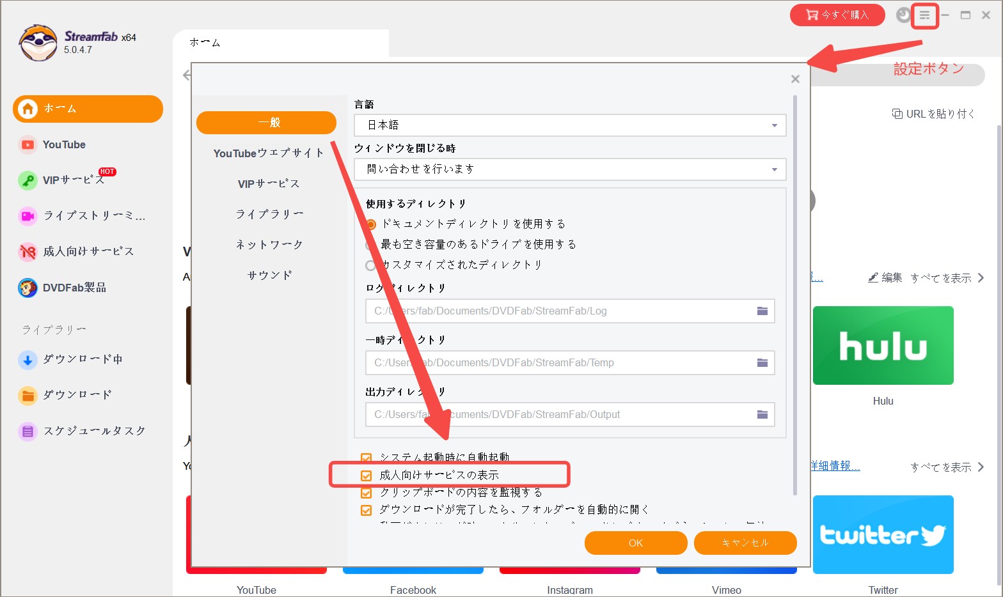Open the ネットワーク settings tab

[269, 245]
